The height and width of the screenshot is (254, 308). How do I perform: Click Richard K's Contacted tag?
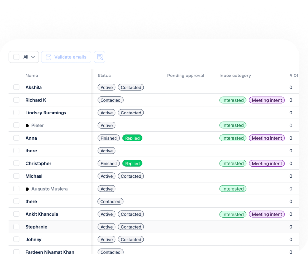coord(110,100)
